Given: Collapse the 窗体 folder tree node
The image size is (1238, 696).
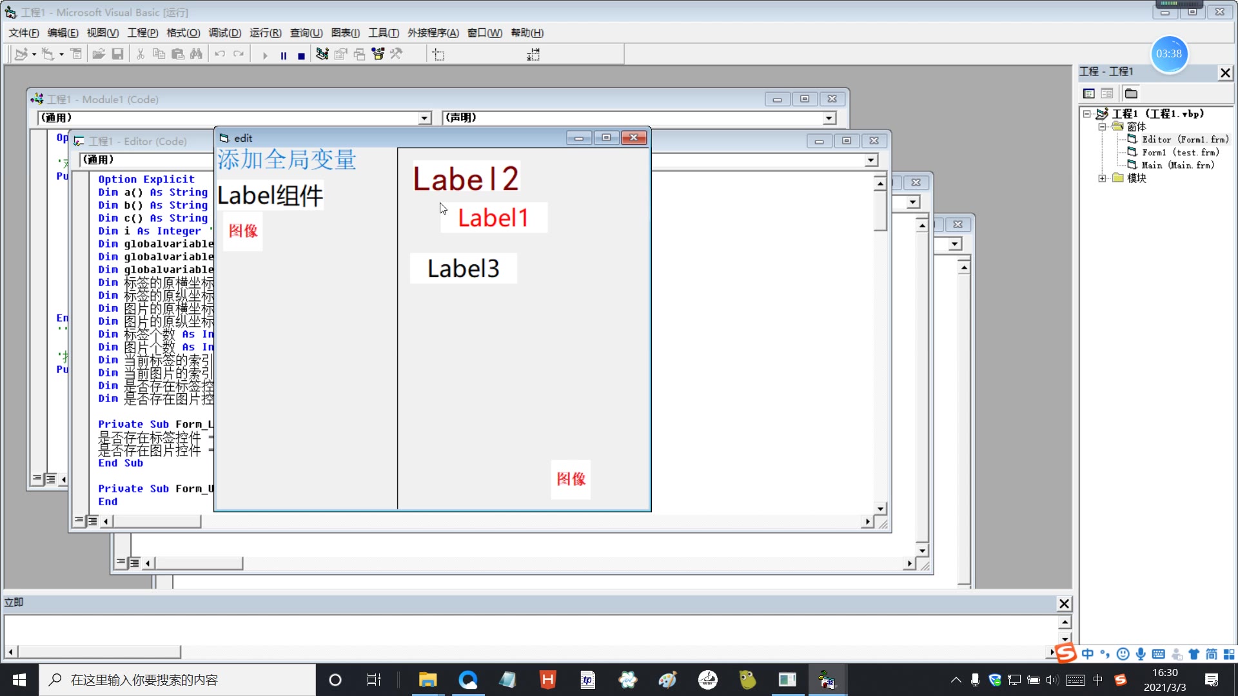Looking at the screenshot, I should [x=1103, y=127].
